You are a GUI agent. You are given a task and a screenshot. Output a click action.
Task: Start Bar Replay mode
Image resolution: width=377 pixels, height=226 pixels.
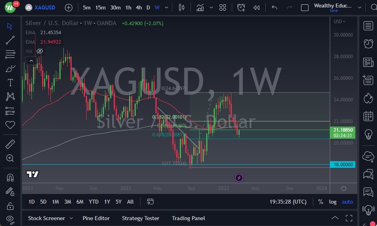[x=256, y=8]
